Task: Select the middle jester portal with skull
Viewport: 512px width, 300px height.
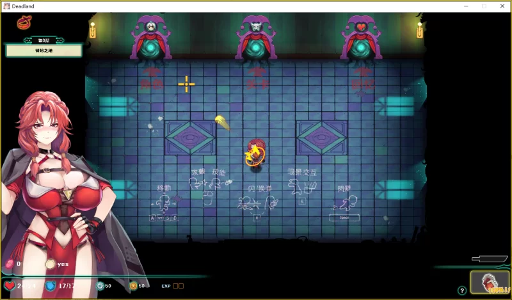Action: tap(256, 38)
